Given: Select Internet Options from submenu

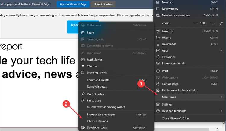Looking at the screenshot, I should coord(97,121).
